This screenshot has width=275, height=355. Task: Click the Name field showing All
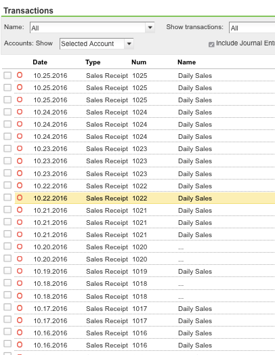coord(88,28)
